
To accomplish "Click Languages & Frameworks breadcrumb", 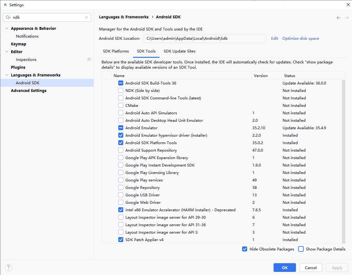I will click(124, 17).
